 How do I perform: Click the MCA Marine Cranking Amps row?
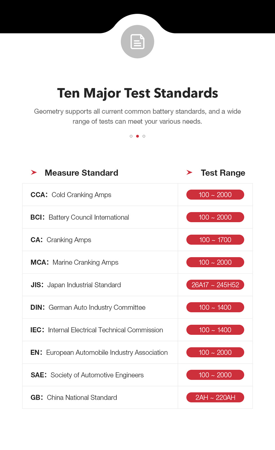pos(74,262)
